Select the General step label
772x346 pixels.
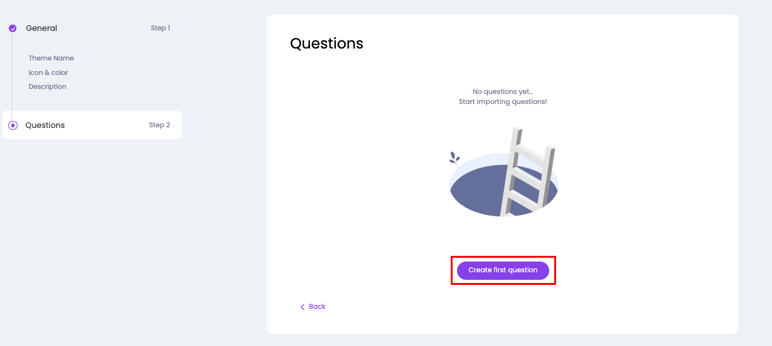[42, 28]
